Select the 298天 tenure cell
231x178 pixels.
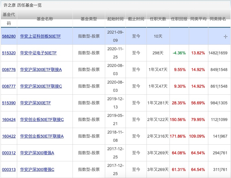pos(158,53)
